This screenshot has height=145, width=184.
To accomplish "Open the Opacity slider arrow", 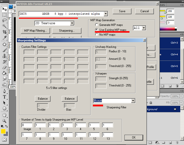I will coord(181,96).
